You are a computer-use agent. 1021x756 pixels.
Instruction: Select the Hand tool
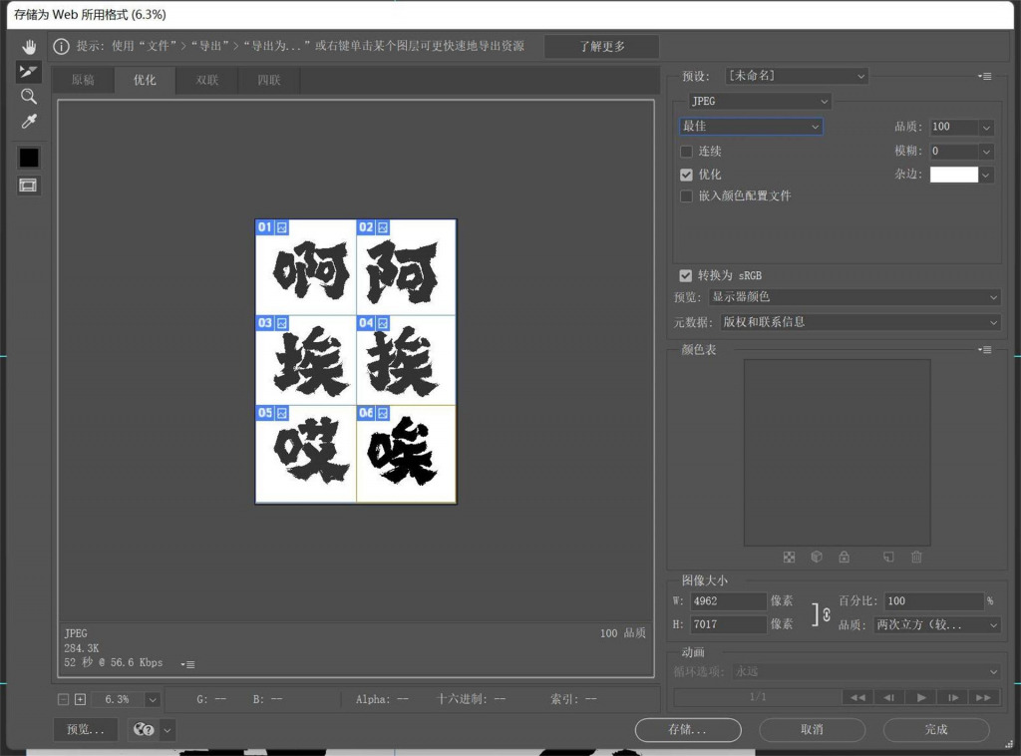click(x=29, y=46)
